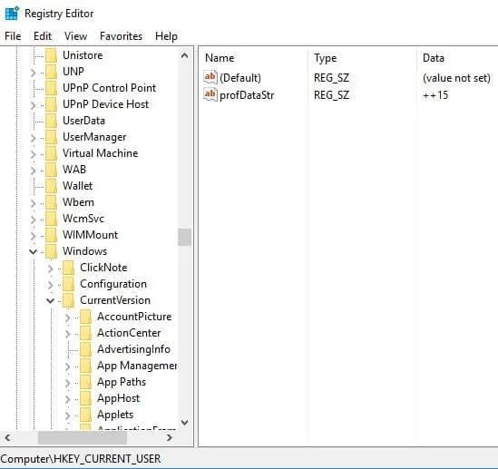Screen dimensions: 498x469
Task: Expand the WAB key
Action: [x=33, y=171]
